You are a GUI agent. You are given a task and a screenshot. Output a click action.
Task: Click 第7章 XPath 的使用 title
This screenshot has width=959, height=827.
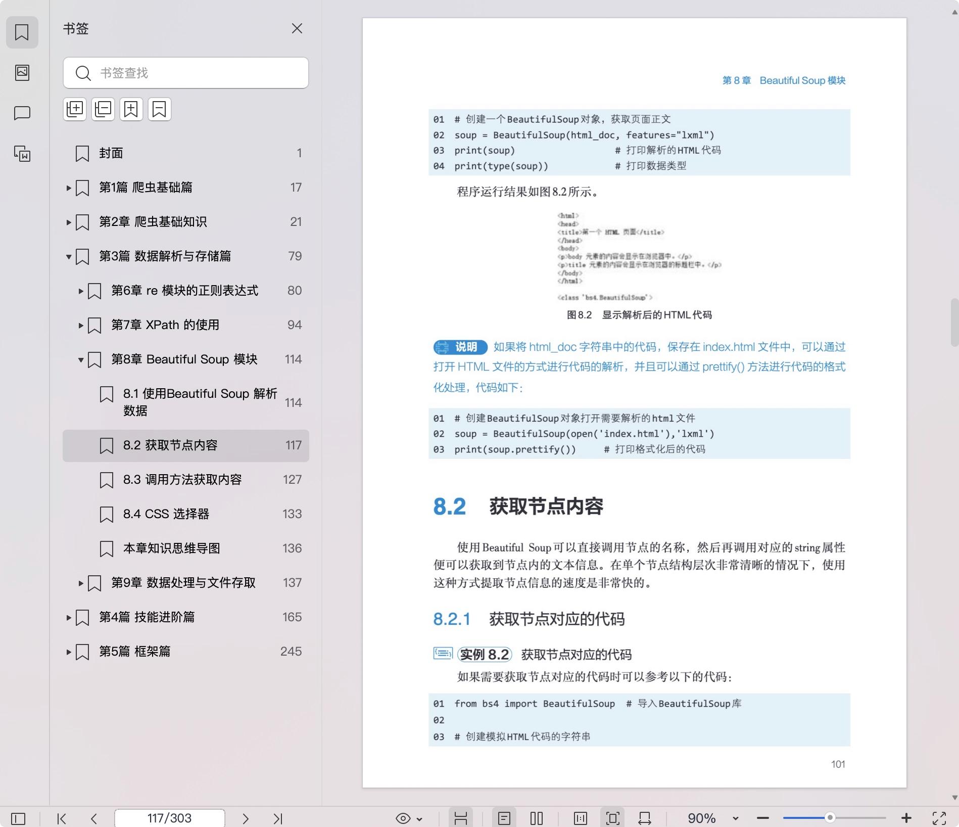point(165,325)
